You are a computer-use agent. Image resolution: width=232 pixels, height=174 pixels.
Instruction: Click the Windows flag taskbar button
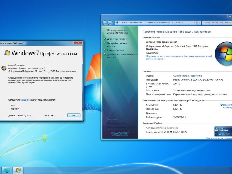(x=18, y=171)
